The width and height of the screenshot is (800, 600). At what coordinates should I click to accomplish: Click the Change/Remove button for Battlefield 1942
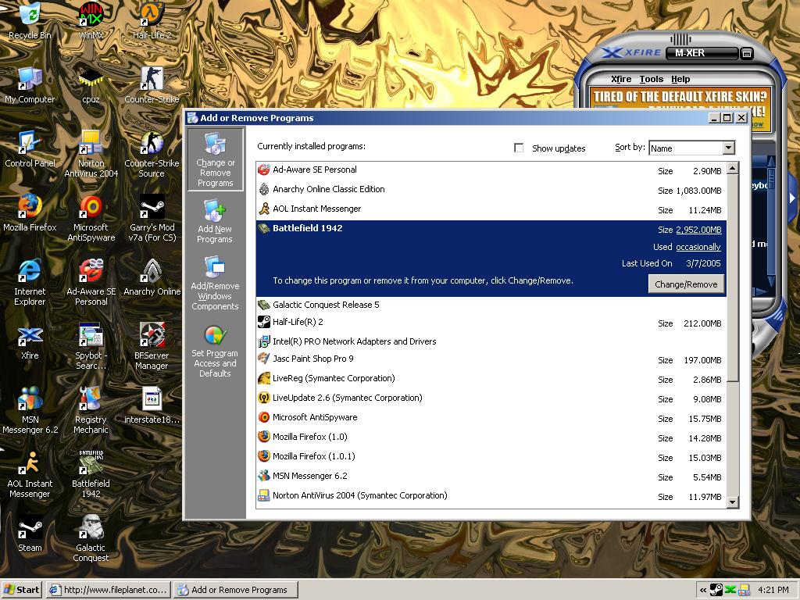pyautogui.click(x=686, y=284)
